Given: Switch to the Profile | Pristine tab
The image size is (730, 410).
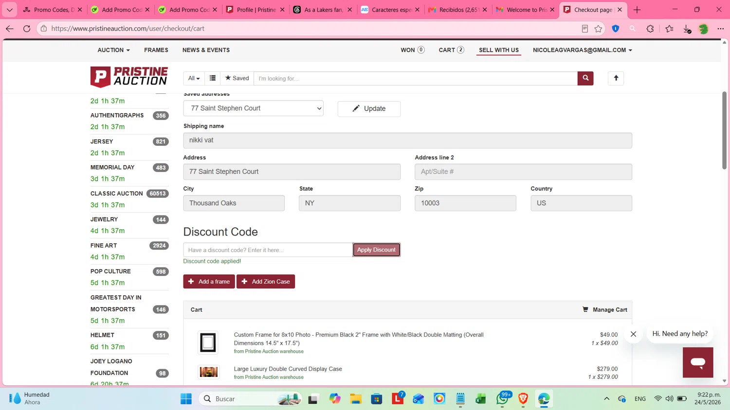Looking at the screenshot, I should pos(255,10).
